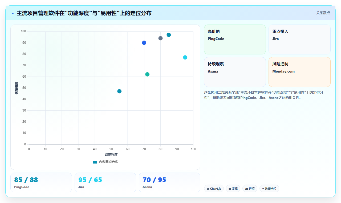Click the 实施难度 y-axis title
The height and width of the screenshot is (203, 341).
pos(17,88)
